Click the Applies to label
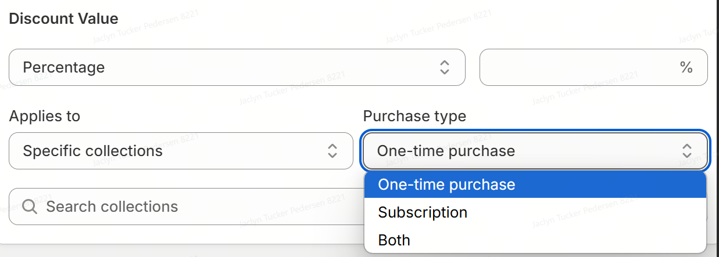Image resolution: width=719 pixels, height=257 pixels. coord(44,116)
